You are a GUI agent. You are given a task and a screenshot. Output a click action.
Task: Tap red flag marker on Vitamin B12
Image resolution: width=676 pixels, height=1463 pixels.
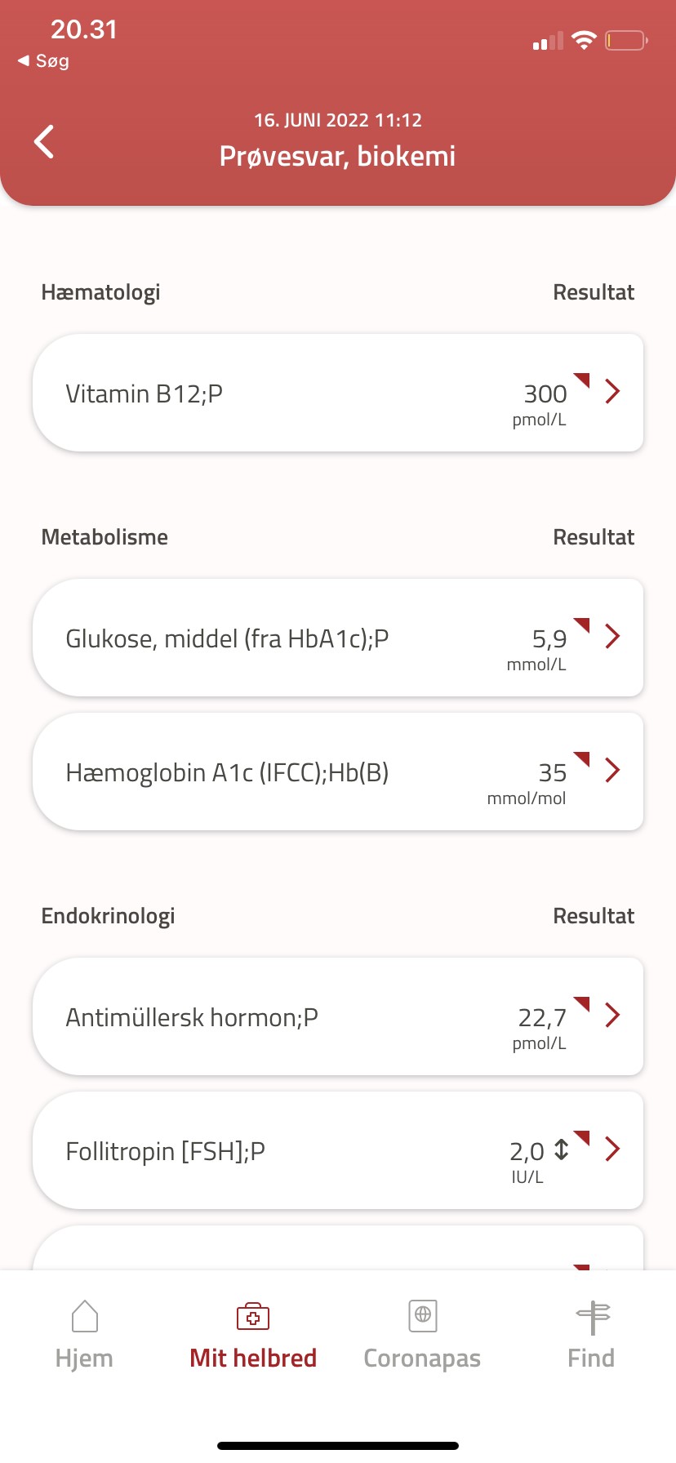pos(582,380)
